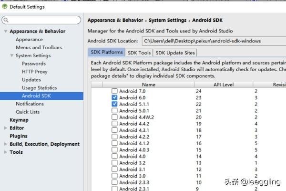Check the Android 4.0 checkbox
This screenshot has width=286, height=191.
click(x=114, y=156)
